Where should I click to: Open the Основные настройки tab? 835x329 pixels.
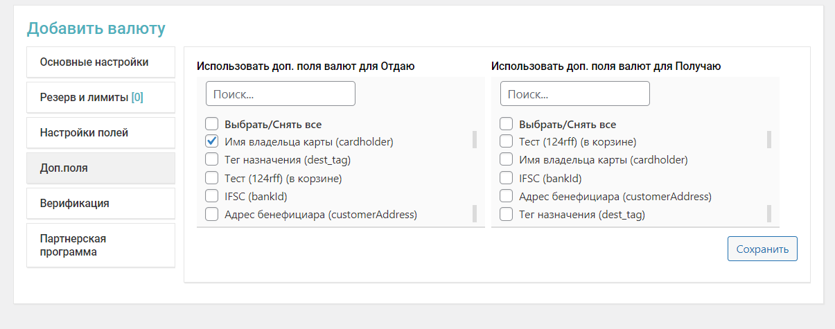100,62
